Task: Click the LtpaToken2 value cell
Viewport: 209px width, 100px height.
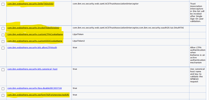Action: (x=79, y=41)
